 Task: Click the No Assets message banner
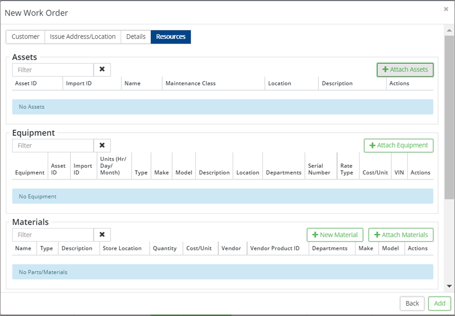tap(222, 107)
